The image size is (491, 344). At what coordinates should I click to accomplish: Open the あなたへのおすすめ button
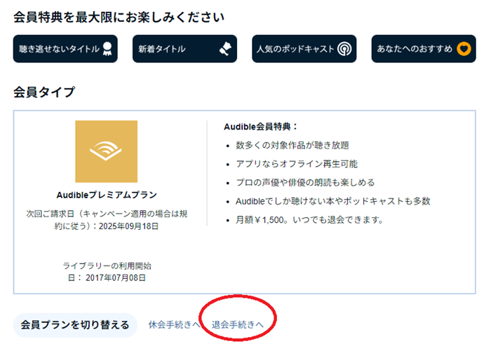tap(424, 49)
